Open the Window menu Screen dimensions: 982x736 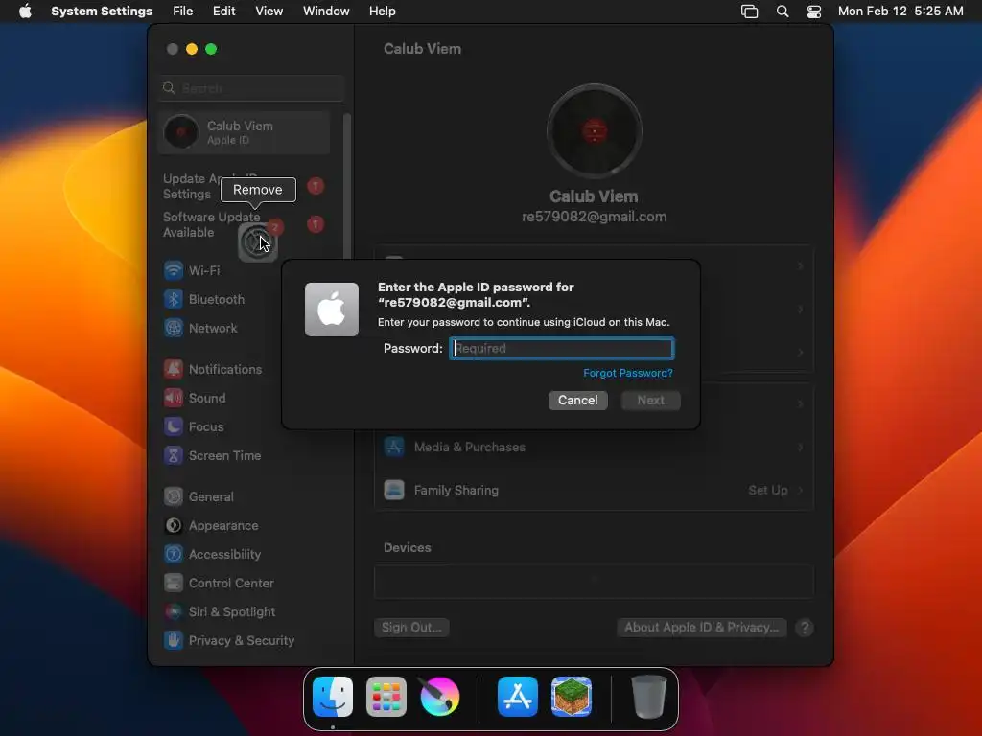coord(326,11)
